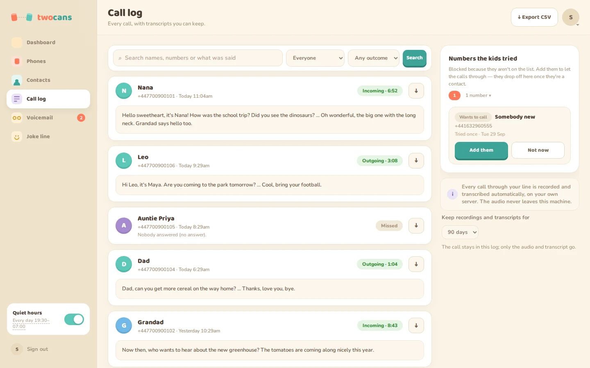This screenshot has width=590, height=368.
Task: Click Add them for Somebody new
Action: click(481, 150)
